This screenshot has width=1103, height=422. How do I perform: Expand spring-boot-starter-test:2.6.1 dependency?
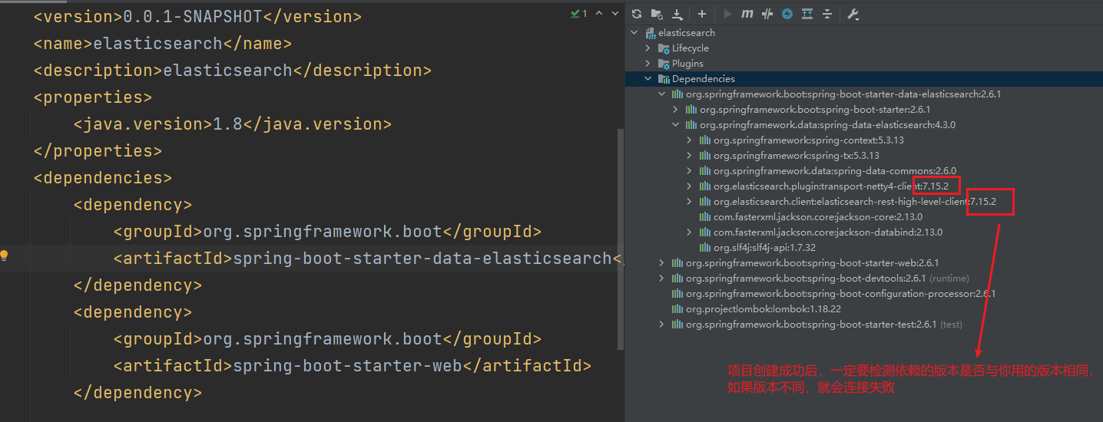pos(661,325)
